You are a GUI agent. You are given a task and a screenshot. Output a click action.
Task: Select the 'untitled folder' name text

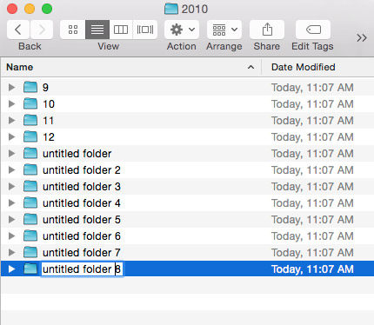pos(77,154)
